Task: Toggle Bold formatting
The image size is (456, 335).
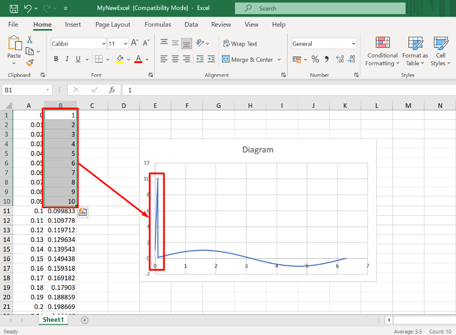Action: tap(56, 59)
